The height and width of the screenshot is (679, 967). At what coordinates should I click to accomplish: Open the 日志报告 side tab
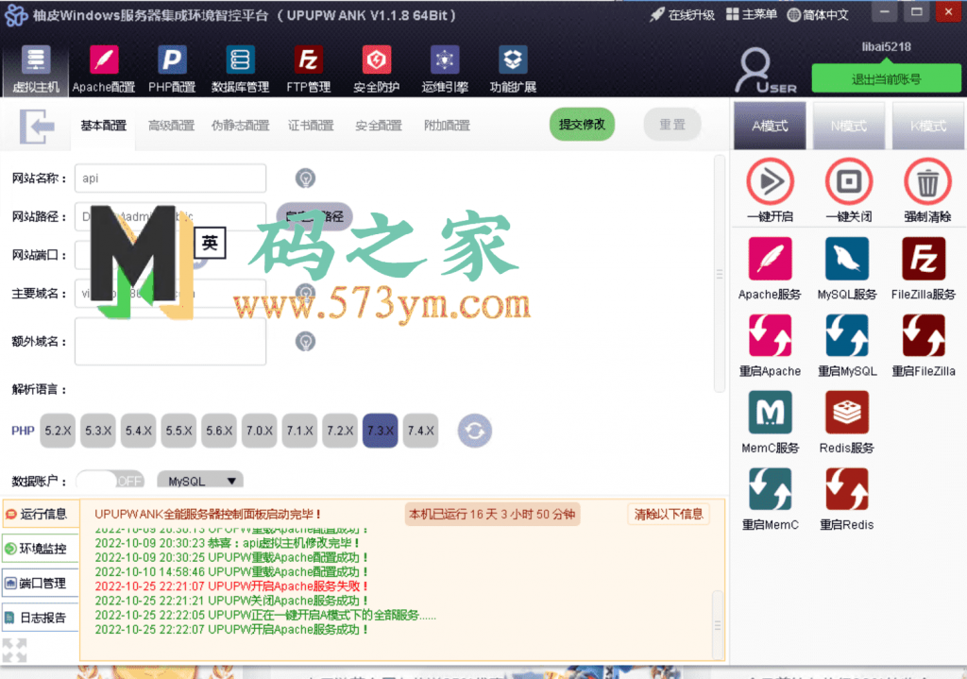[x=41, y=618]
